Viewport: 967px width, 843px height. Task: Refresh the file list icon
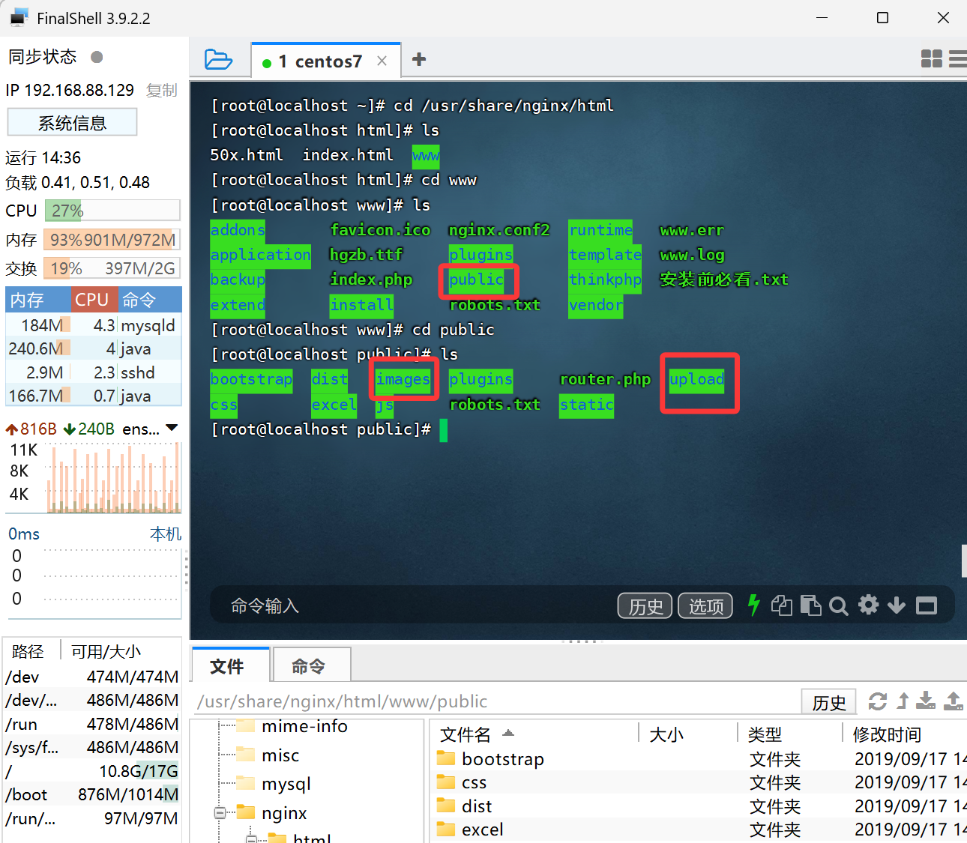coord(878,701)
